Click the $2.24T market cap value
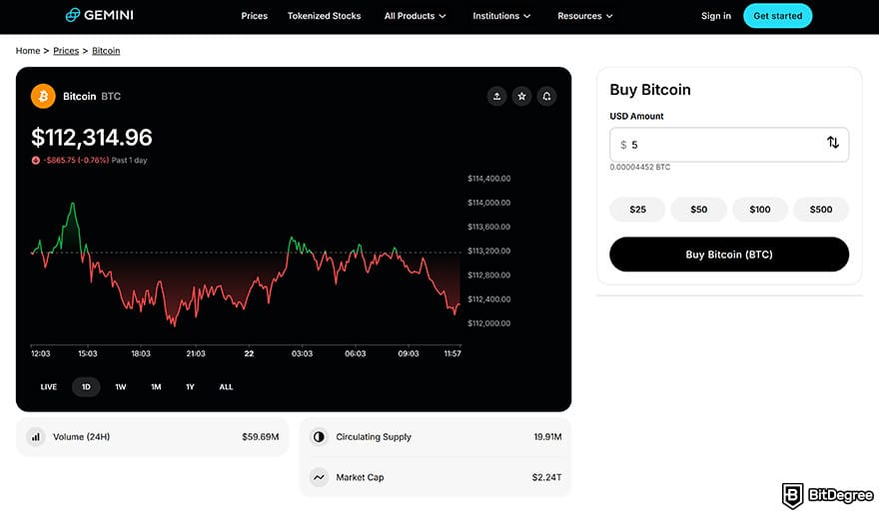This screenshot has height=515, width=879. point(546,477)
